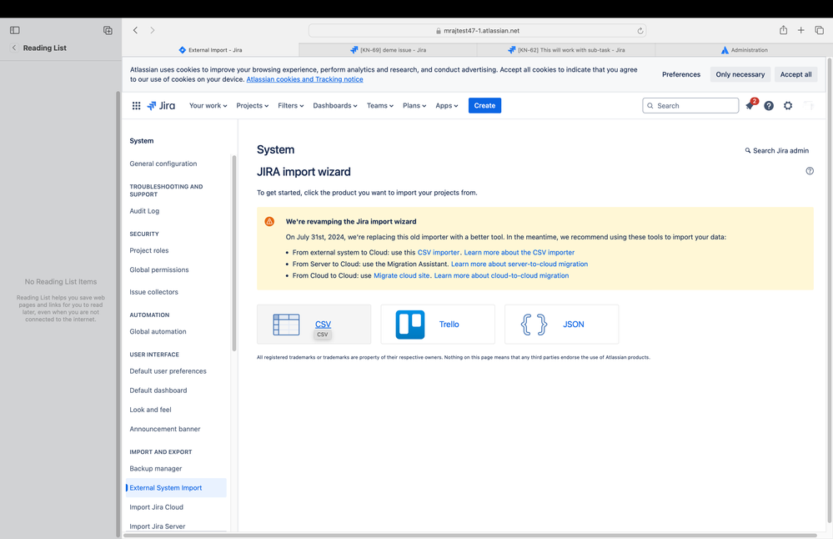Open Global automation page
The width and height of the screenshot is (833, 539).
coord(158,332)
